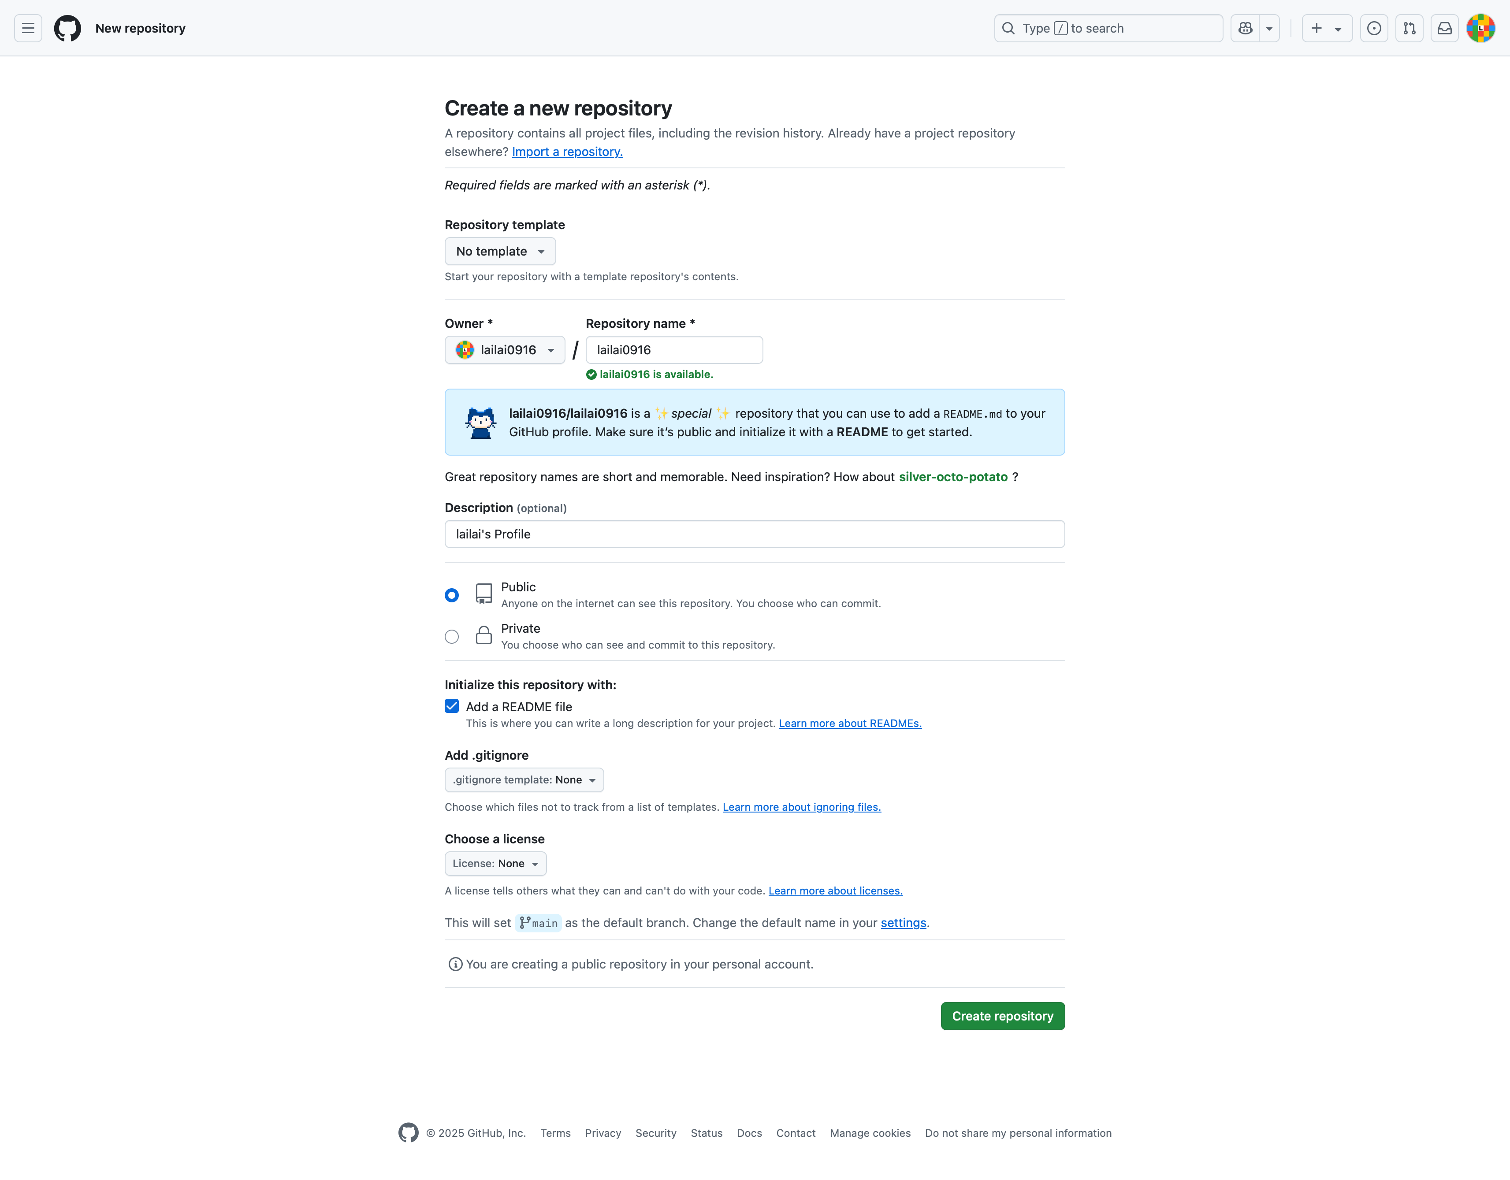The image size is (1510, 1180).
Task: Open the Issues icon in header
Action: coord(1374,28)
